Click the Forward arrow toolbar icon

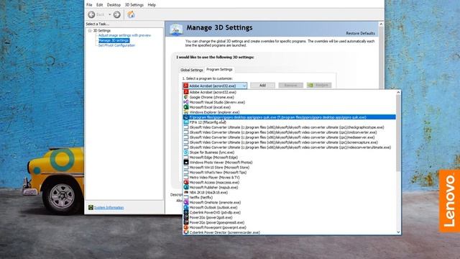pyautogui.click(x=116, y=14)
